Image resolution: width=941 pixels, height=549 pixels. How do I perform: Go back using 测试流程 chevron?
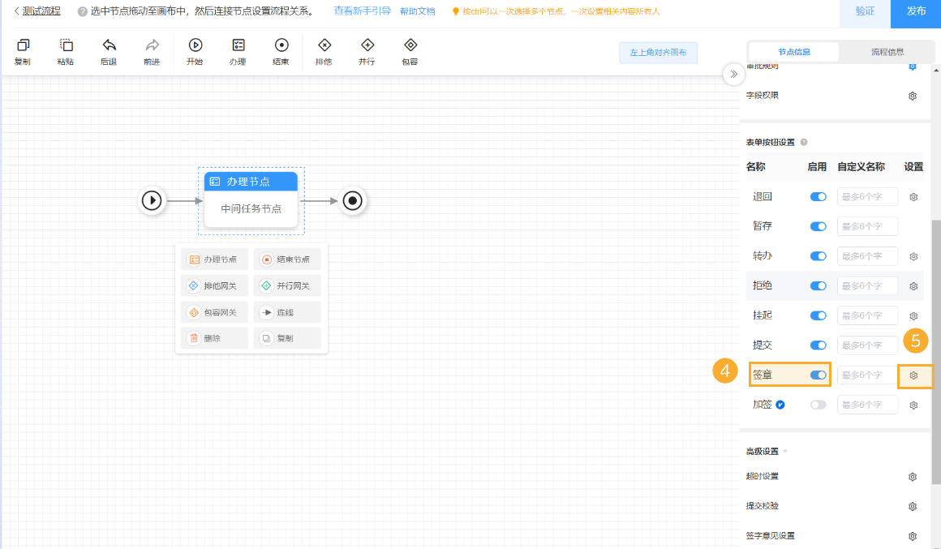17,11
